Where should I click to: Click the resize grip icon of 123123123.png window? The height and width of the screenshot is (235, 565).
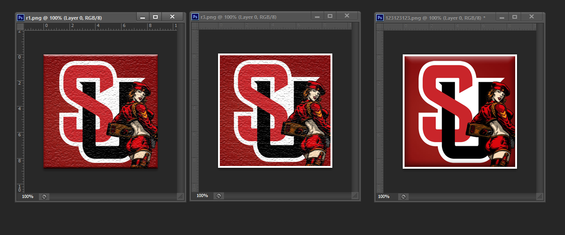pyautogui.click(x=539, y=197)
